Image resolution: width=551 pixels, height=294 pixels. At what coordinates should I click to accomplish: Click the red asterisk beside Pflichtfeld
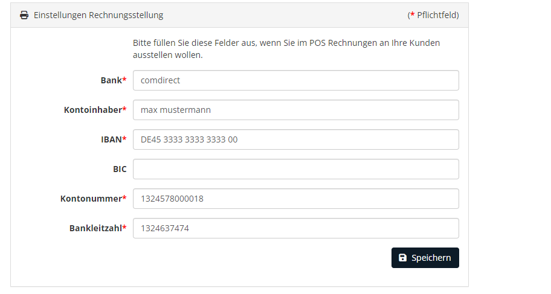[413, 14]
